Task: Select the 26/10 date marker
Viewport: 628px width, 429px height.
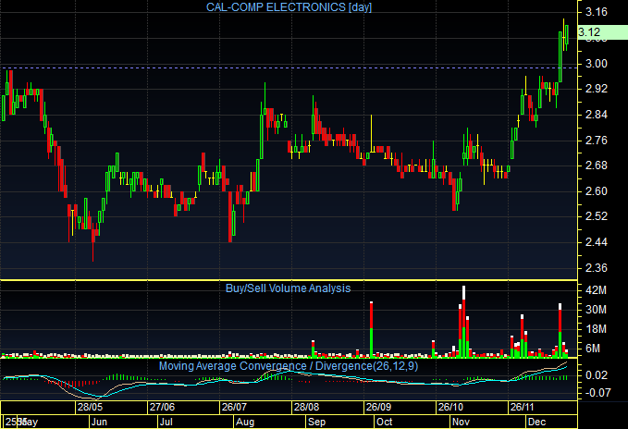Action: 450,408
